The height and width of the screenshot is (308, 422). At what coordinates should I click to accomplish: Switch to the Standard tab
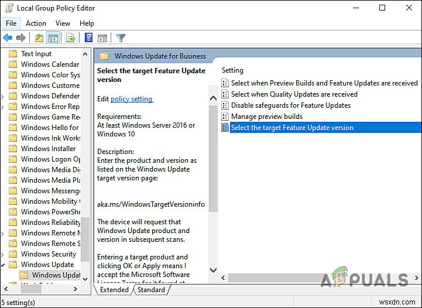151,290
